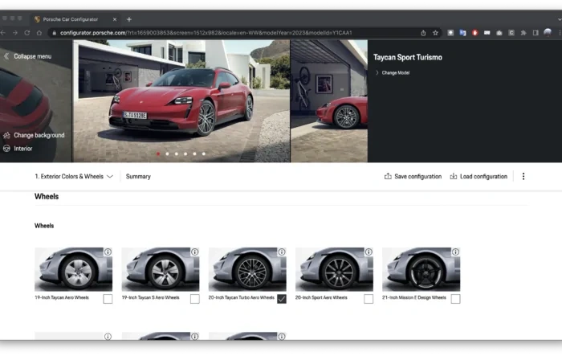Expand the Change Model option
Screen dimensions: 562x356
pyautogui.click(x=392, y=72)
